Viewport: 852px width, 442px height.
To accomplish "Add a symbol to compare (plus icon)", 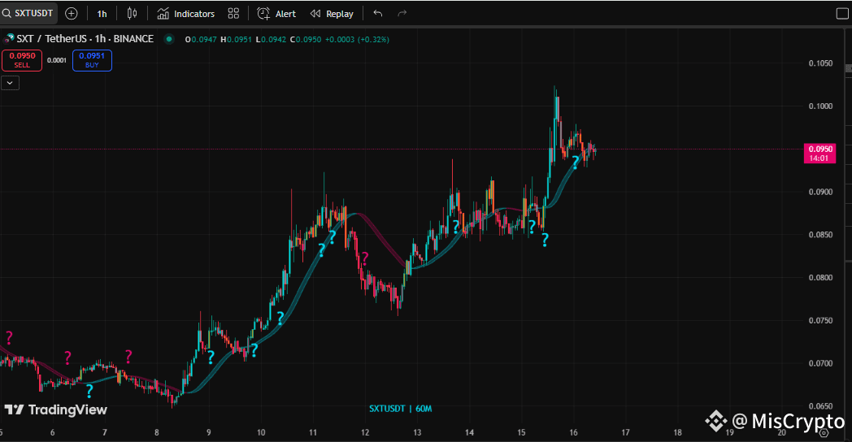I will (72, 14).
